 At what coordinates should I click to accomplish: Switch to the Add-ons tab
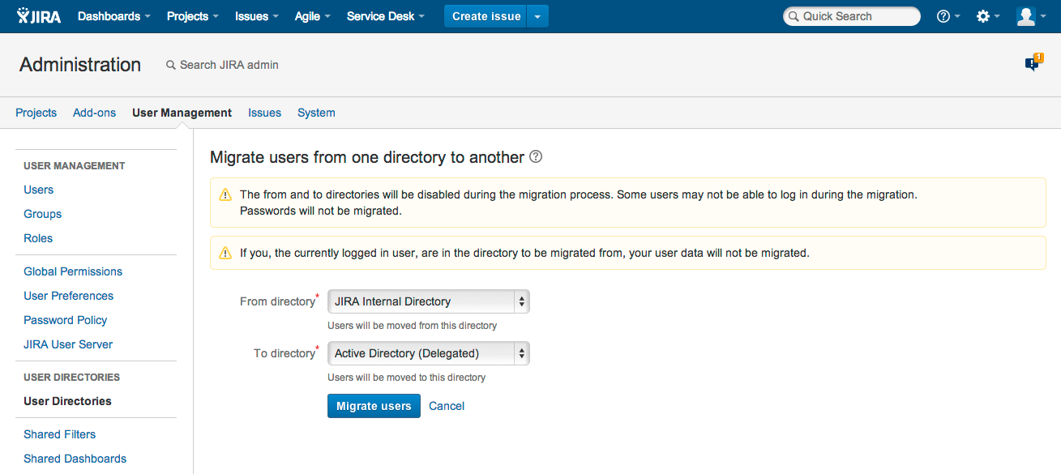pyautogui.click(x=94, y=113)
